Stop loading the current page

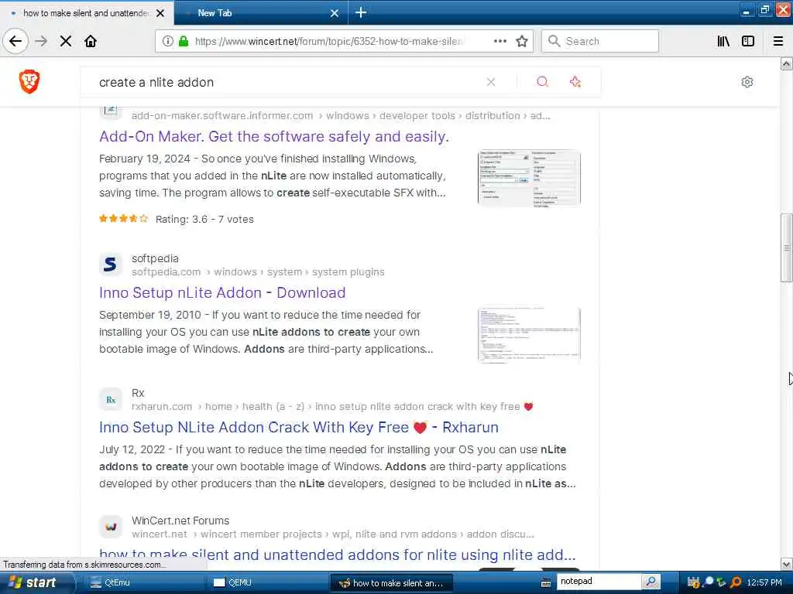pos(65,41)
